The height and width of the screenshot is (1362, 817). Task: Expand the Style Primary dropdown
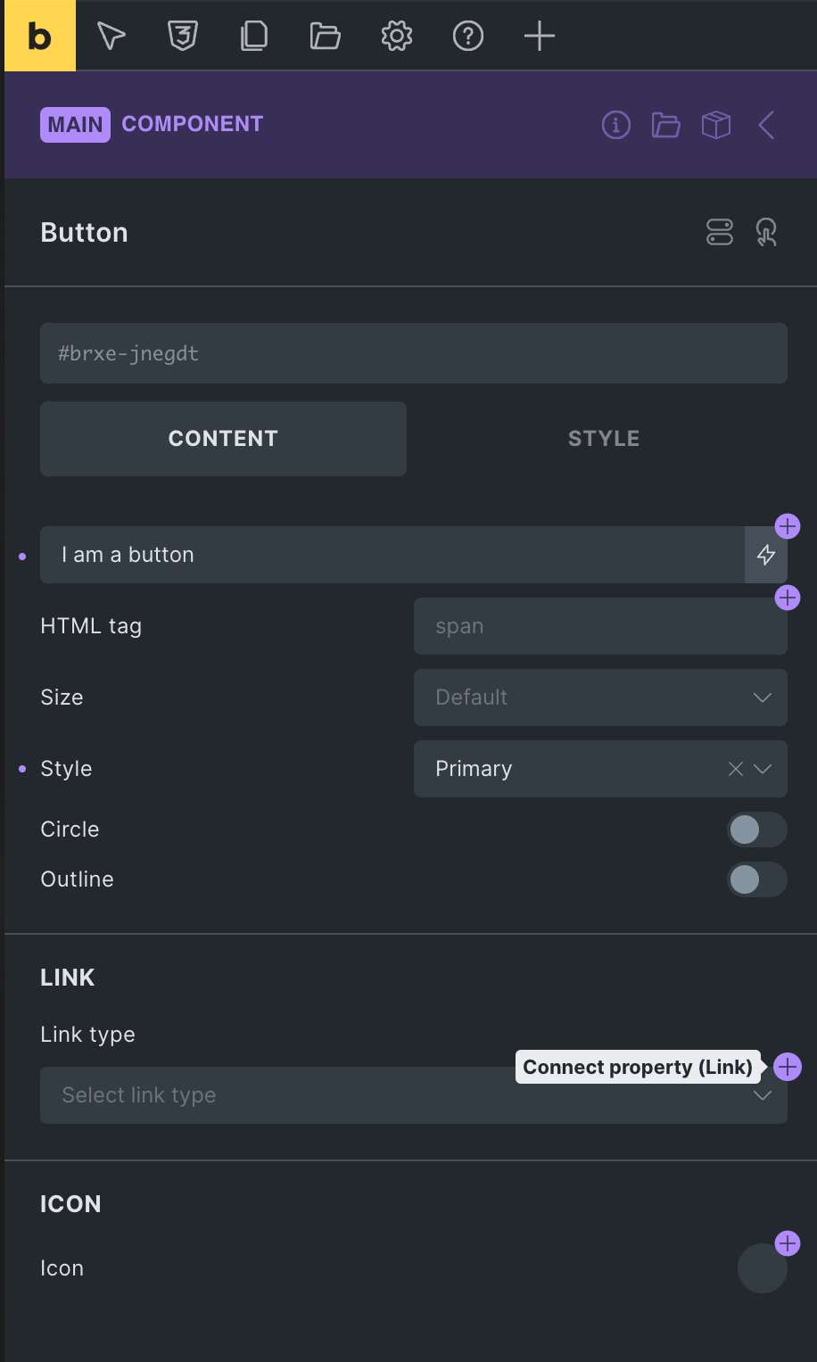[x=763, y=769]
